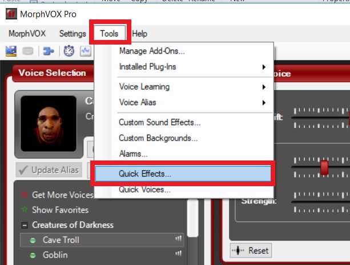Viewport: 350px width, 265px height.
Task: Select the Cave Troll voice
Action: click(102, 240)
